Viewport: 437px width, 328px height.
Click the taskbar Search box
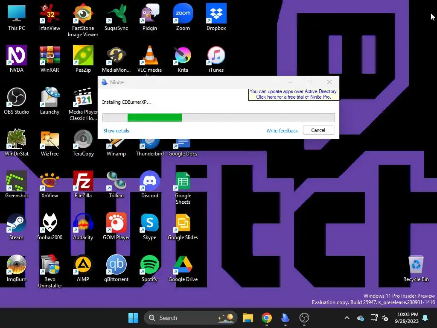191,318
